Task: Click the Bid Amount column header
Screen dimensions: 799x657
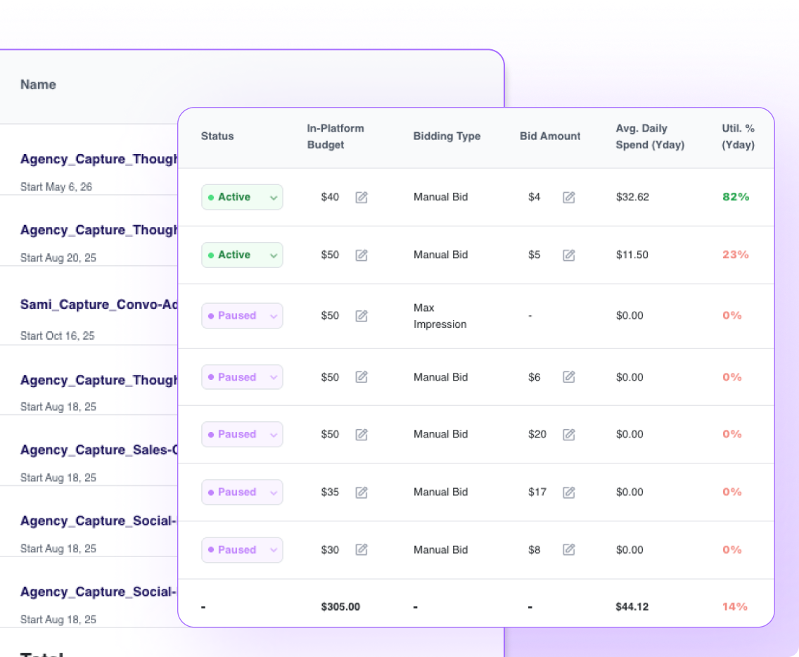Action: tap(550, 136)
